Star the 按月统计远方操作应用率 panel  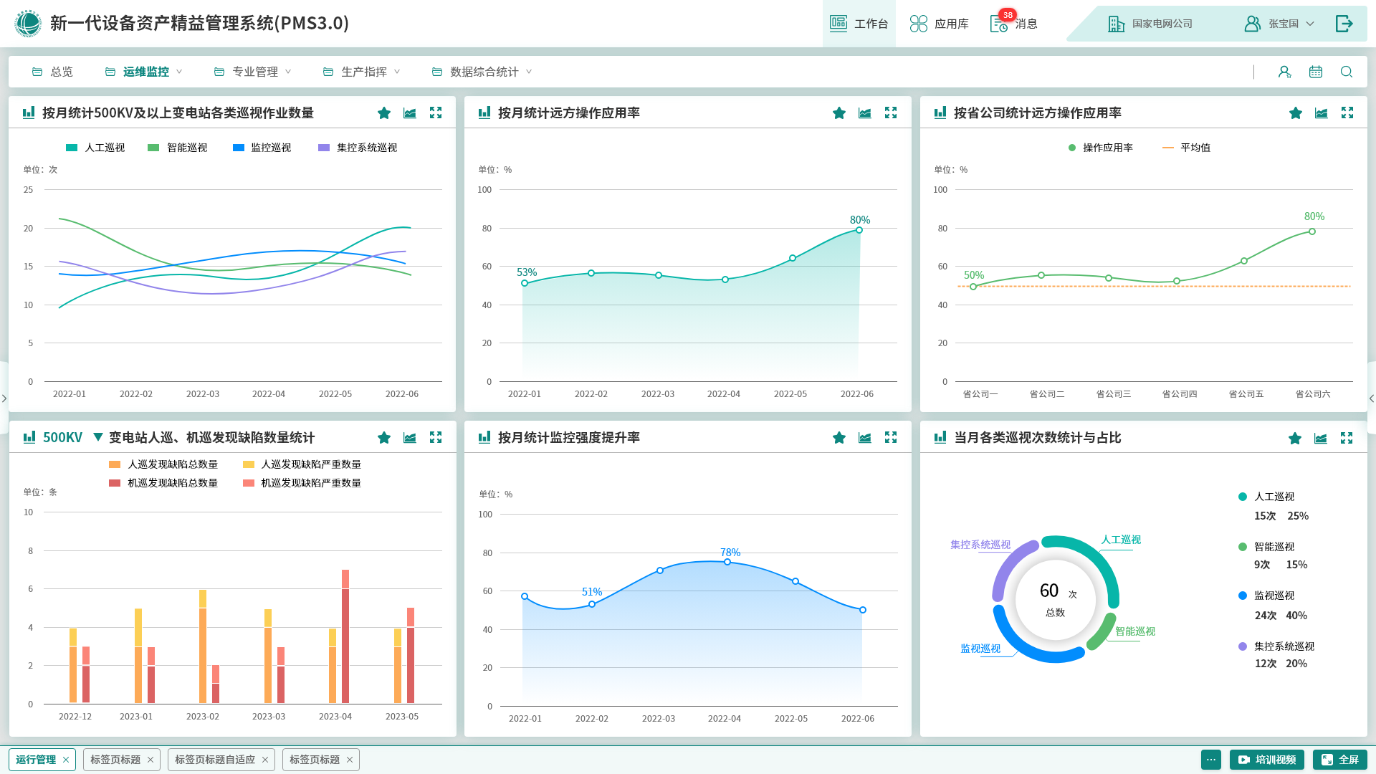839,113
